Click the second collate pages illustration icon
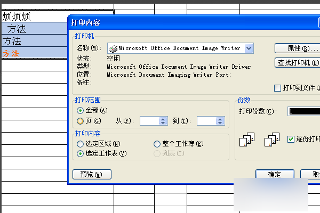This screenshot has width=320, height=213. point(272,140)
